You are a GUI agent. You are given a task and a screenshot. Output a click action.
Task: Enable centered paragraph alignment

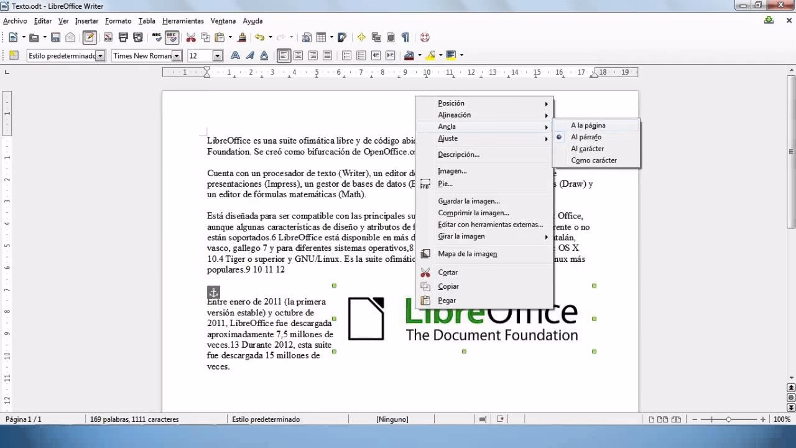298,55
